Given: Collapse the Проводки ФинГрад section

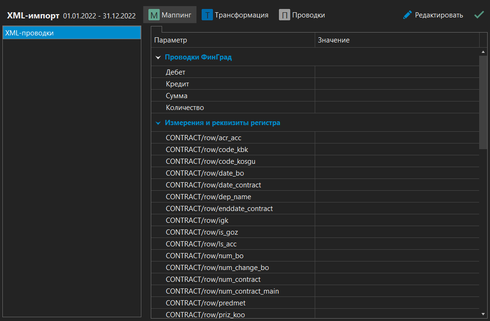Looking at the screenshot, I should click(x=158, y=58).
